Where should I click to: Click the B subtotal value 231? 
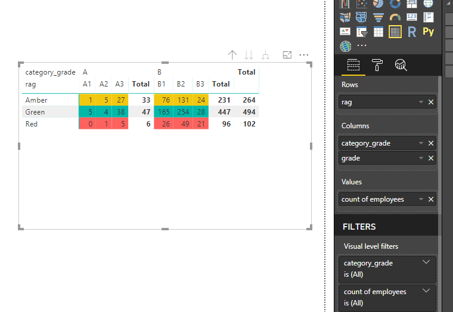coord(224,100)
